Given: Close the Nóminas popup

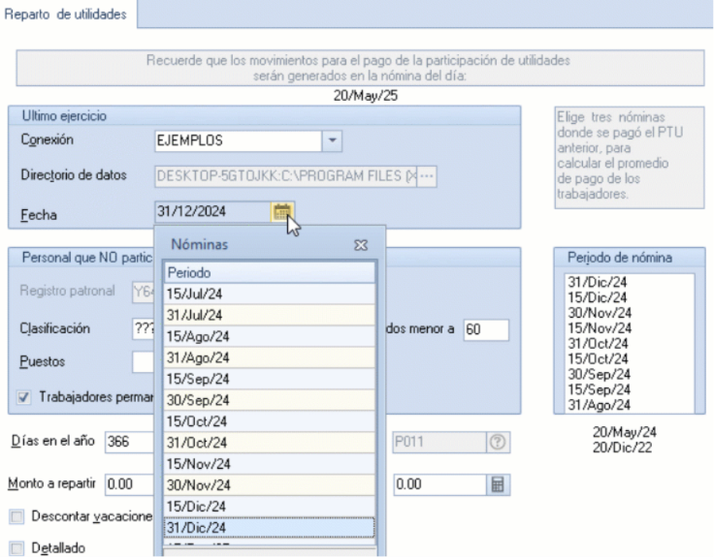Looking at the screenshot, I should (x=361, y=245).
